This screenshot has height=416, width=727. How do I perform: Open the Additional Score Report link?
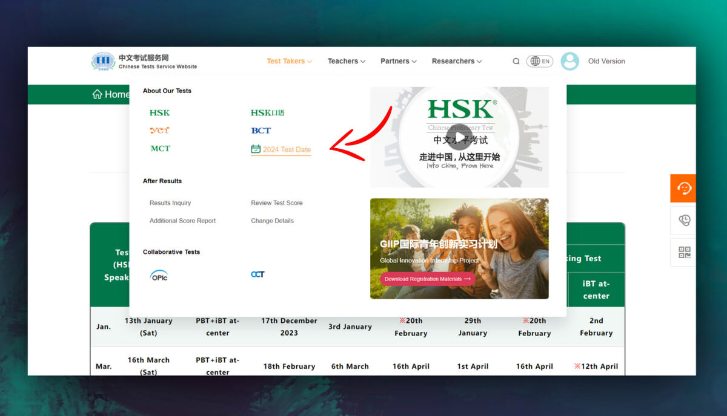(x=182, y=221)
